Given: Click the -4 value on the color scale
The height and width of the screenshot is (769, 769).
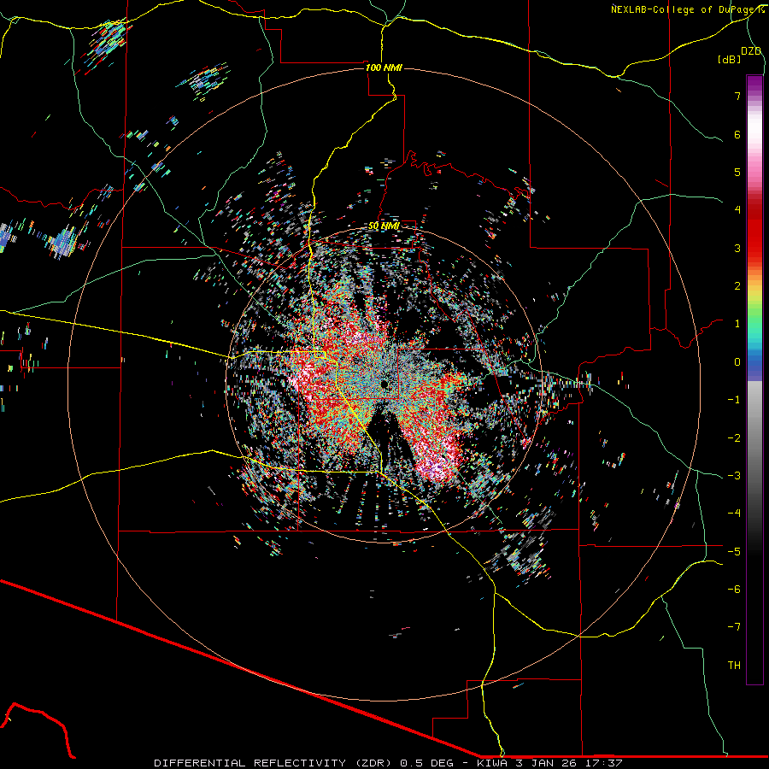Looking at the screenshot, I should (734, 514).
